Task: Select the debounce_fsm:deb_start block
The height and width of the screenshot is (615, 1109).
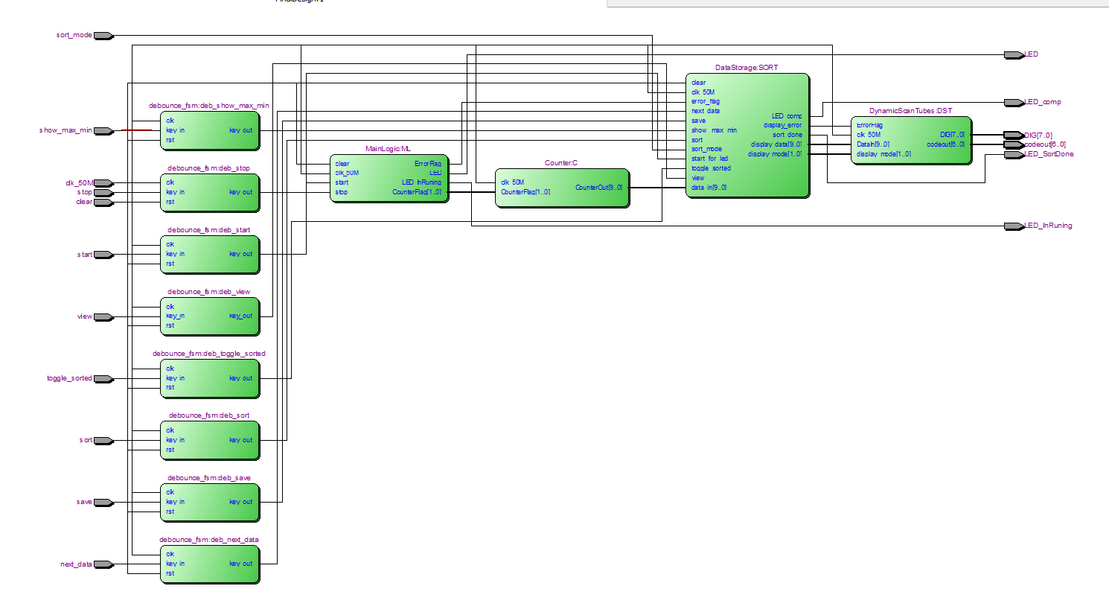Action: [210, 254]
